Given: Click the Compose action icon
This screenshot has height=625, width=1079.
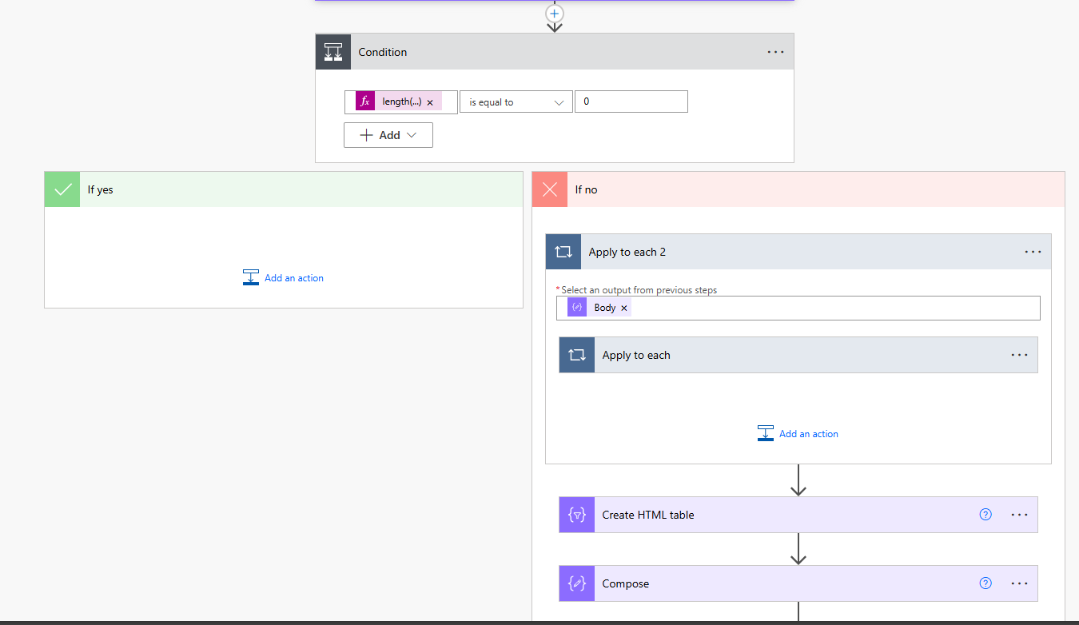Looking at the screenshot, I should pyautogui.click(x=577, y=583).
